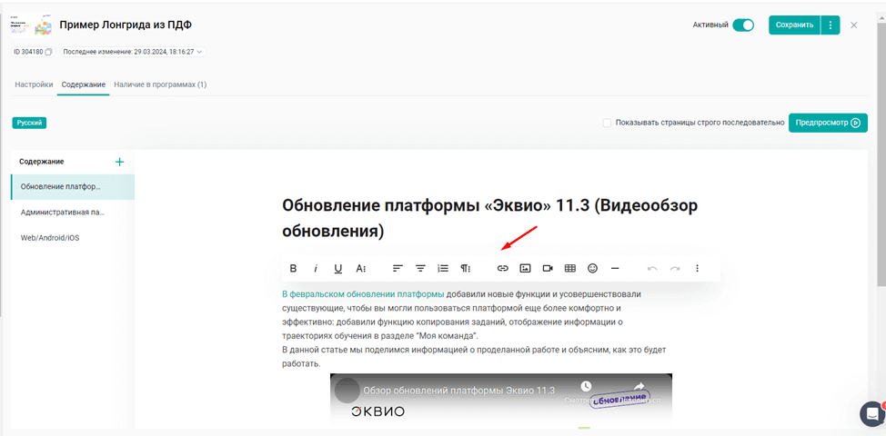
Task: Open more options next to Сохранить
Action: [x=830, y=25]
